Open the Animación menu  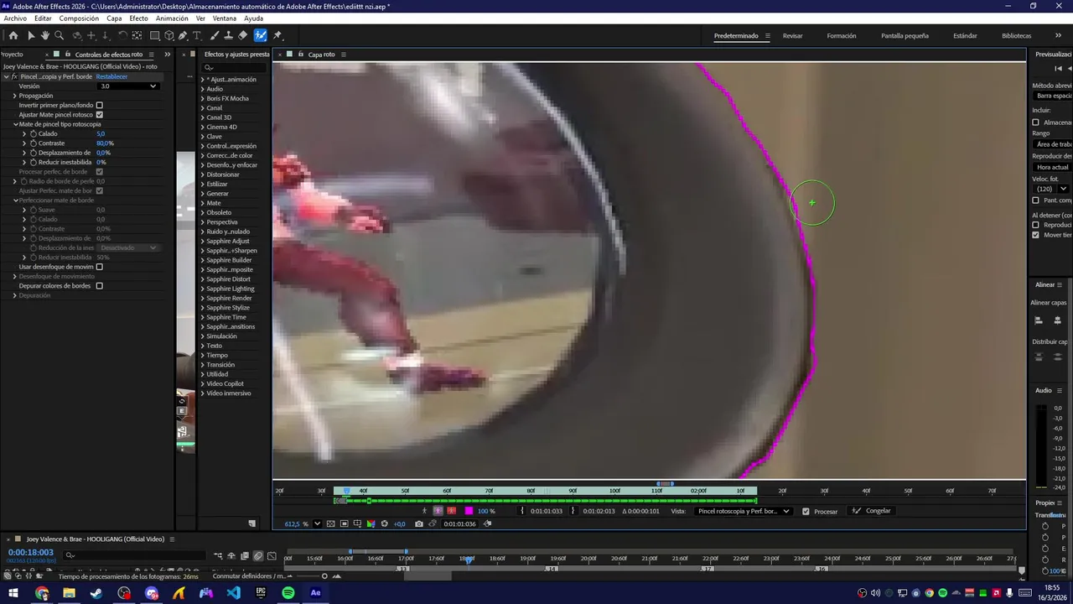click(x=172, y=18)
